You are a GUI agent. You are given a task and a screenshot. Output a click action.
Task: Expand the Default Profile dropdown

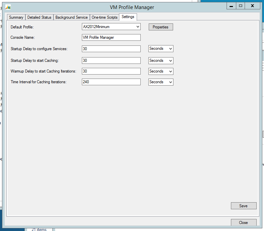click(111, 27)
